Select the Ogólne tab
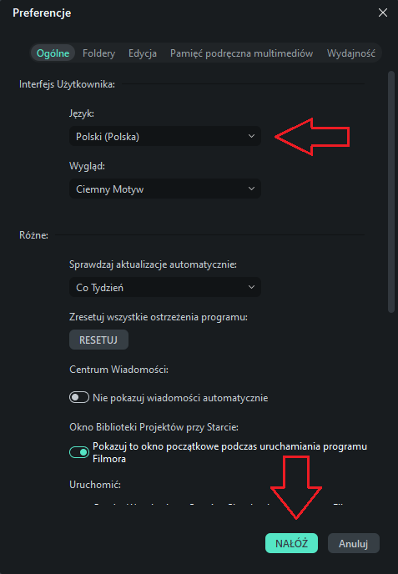The height and width of the screenshot is (574, 398). coord(53,53)
